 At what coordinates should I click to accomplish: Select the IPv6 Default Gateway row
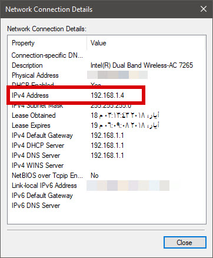pyautogui.click(x=106, y=196)
